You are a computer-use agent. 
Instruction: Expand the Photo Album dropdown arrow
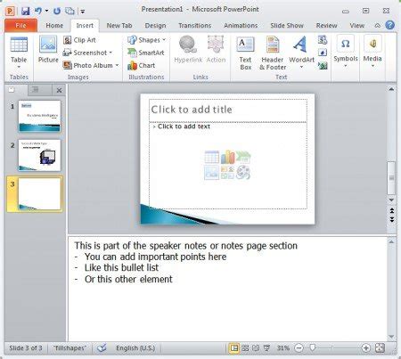(x=117, y=65)
